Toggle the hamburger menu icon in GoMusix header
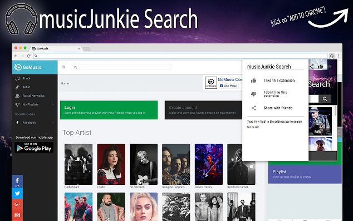 tap(64, 67)
